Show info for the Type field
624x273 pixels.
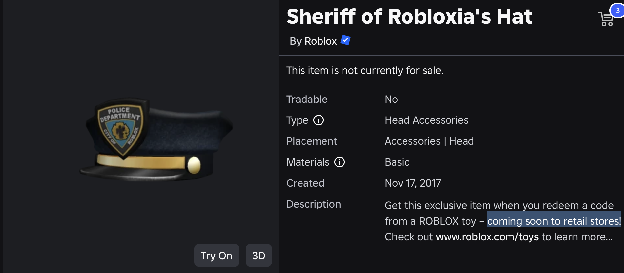[318, 120]
